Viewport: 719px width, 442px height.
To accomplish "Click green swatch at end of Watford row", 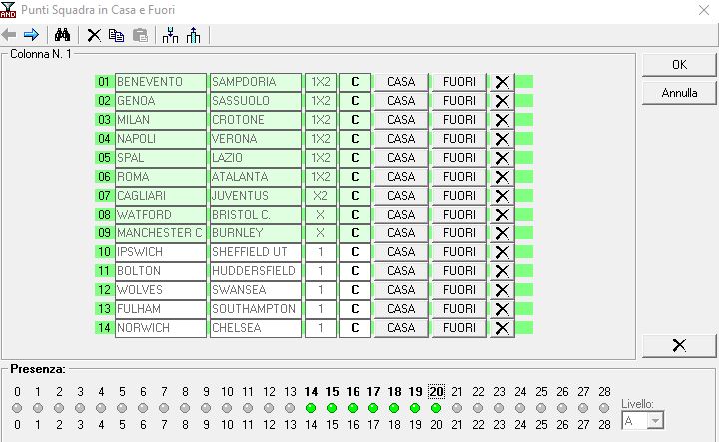I will (x=524, y=215).
